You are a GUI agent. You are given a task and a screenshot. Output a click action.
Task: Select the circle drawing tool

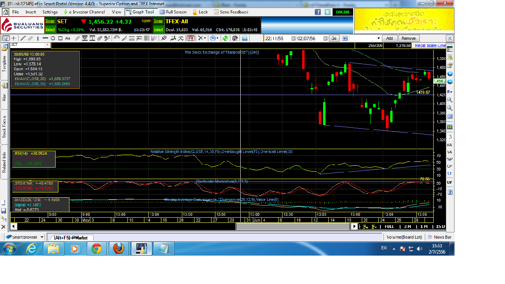point(53,38)
